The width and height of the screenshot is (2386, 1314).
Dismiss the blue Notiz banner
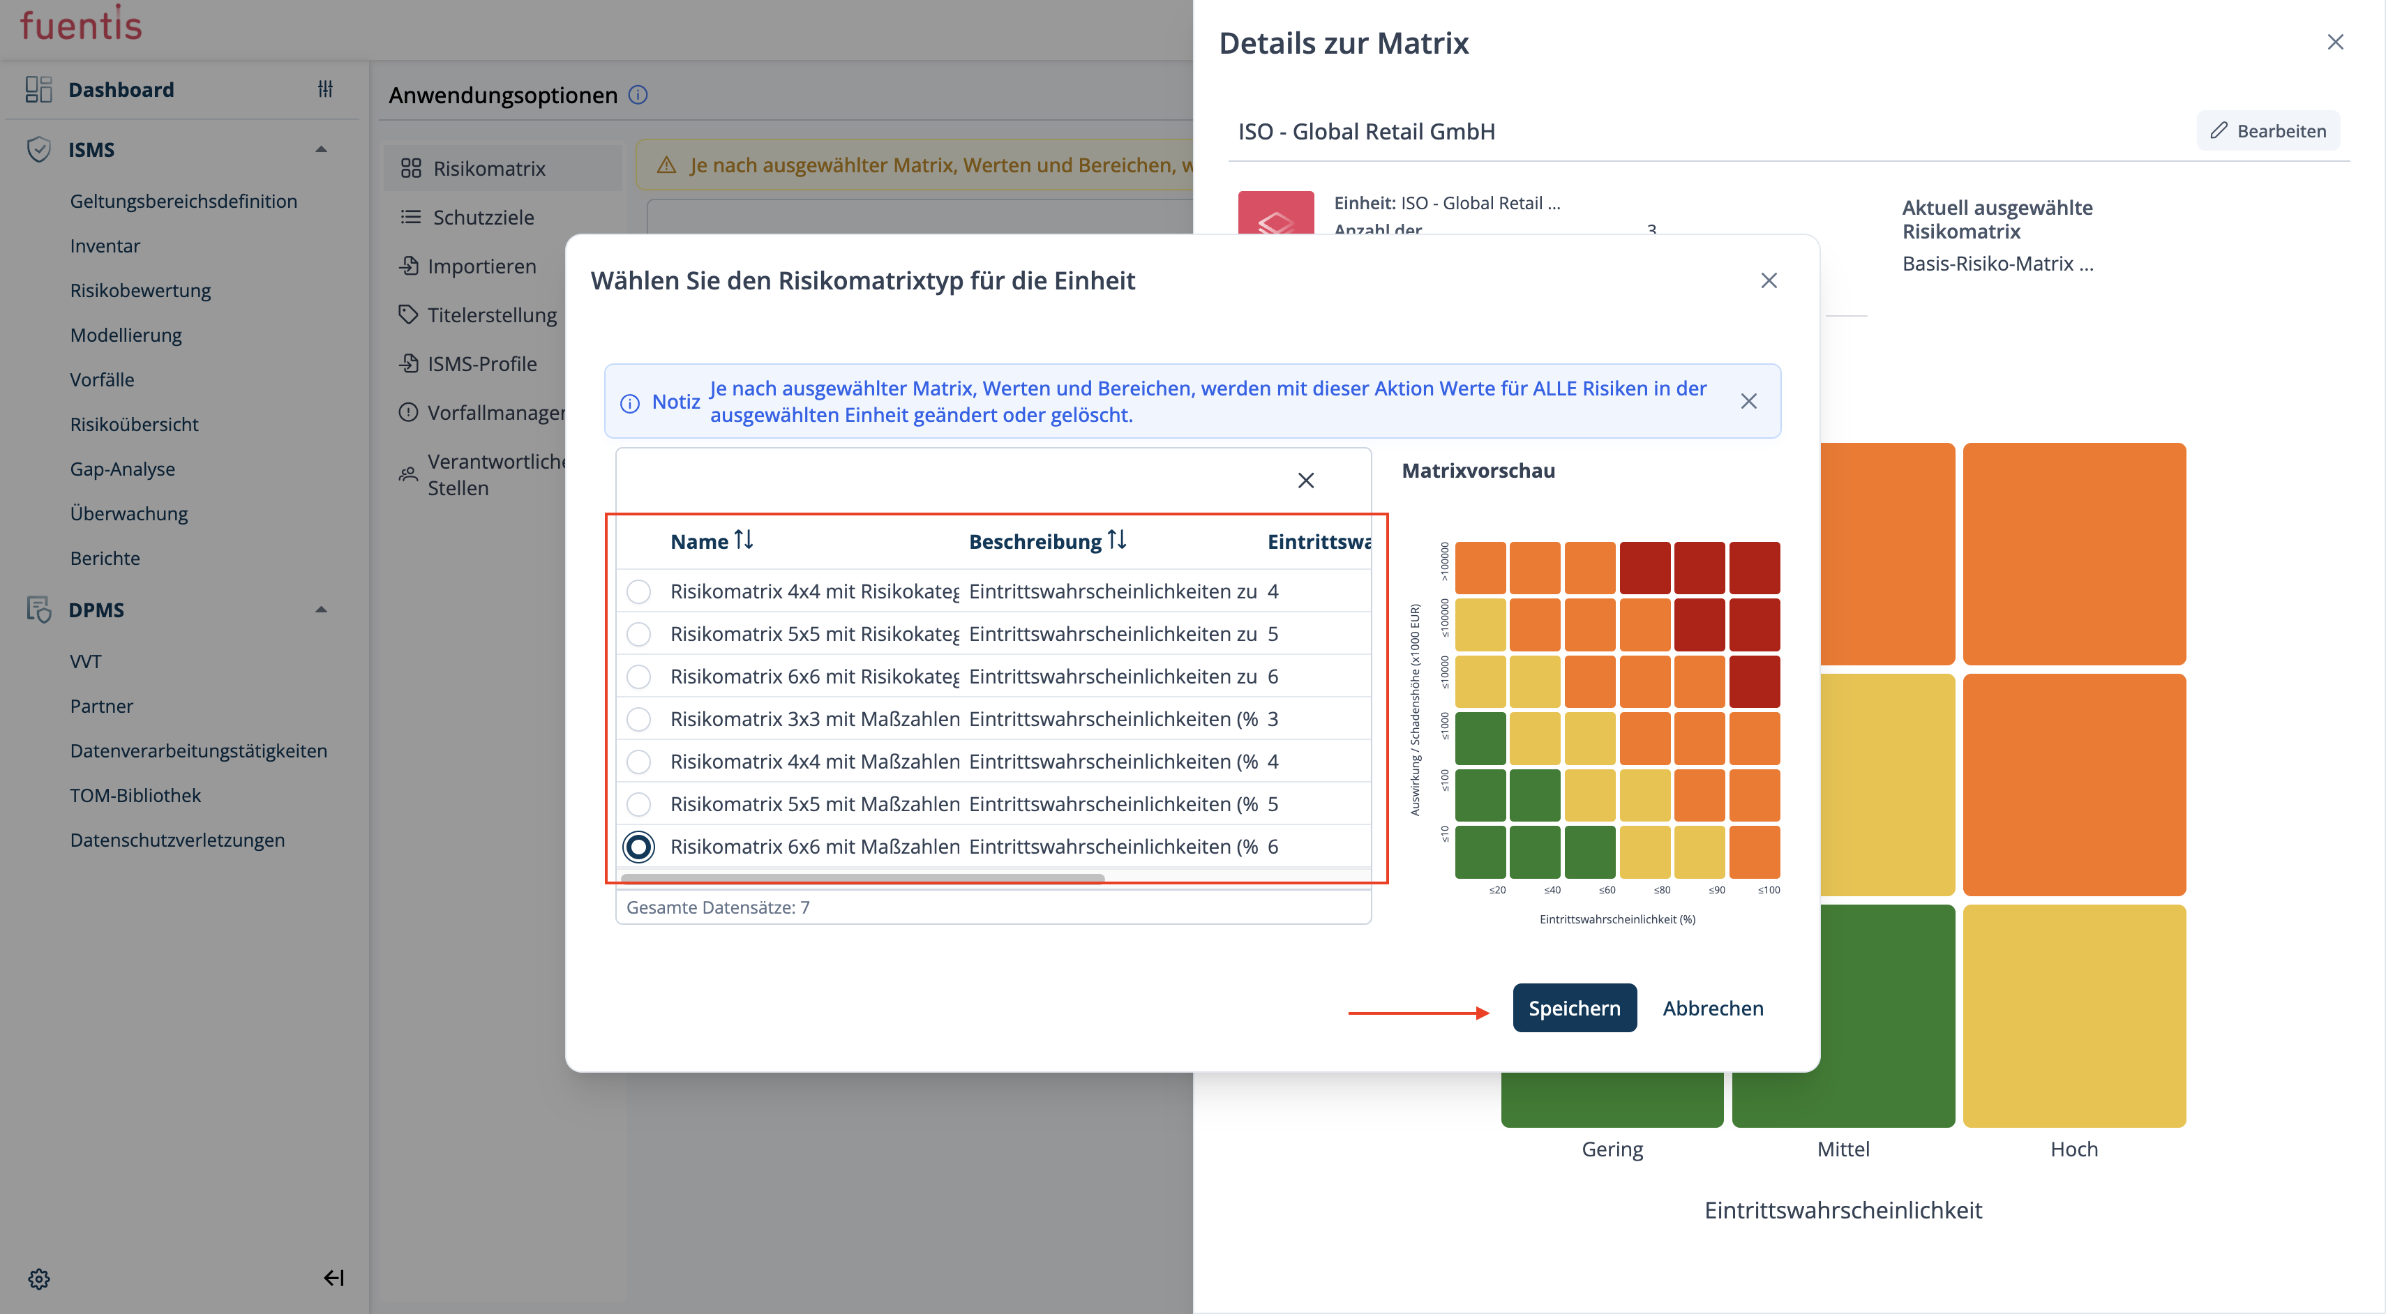[x=1748, y=401]
